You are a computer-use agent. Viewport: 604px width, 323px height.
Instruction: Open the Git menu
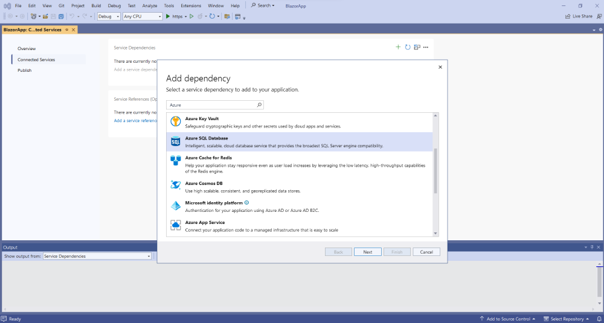(61, 6)
